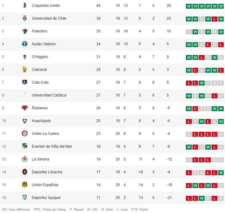Screen dimensions: 225x213
Task: Click the Huachipato team badge
Action: [25, 121]
